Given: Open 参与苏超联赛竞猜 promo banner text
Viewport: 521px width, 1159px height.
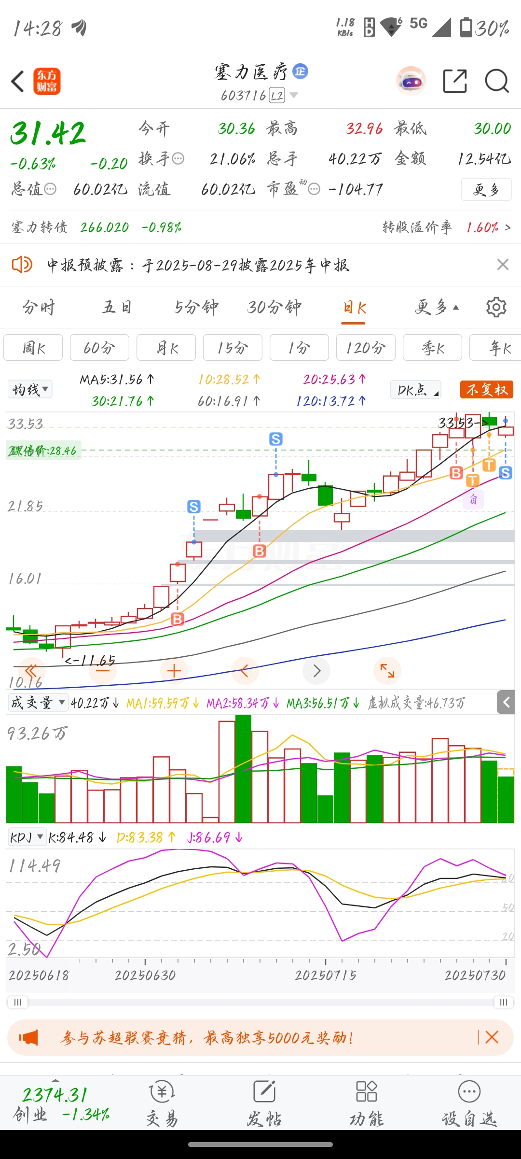Looking at the screenshot, I should click(207, 1037).
